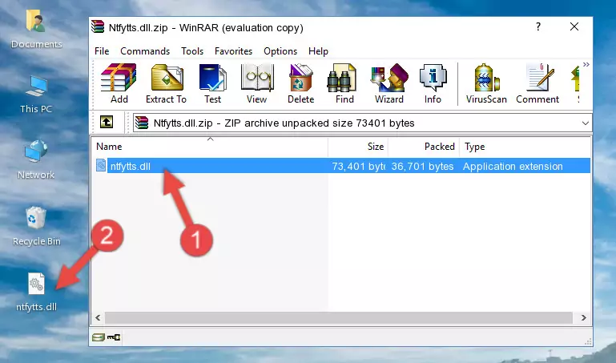Click the 73,401 bytes size cell
The image size is (616, 363).
358,166
